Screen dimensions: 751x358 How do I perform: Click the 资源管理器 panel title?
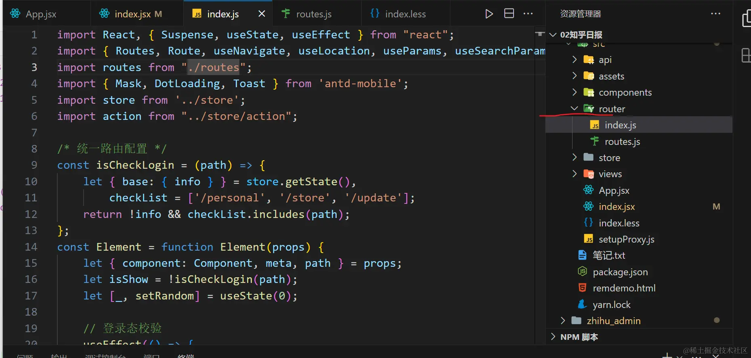[x=581, y=14]
